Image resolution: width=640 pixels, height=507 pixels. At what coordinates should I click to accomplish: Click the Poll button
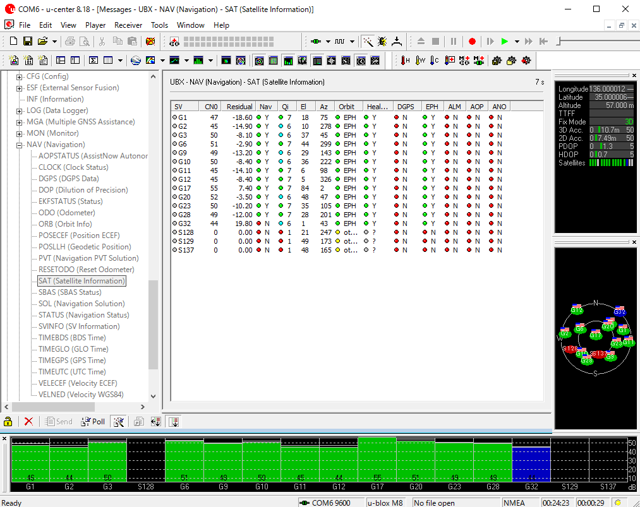(x=92, y=422)
